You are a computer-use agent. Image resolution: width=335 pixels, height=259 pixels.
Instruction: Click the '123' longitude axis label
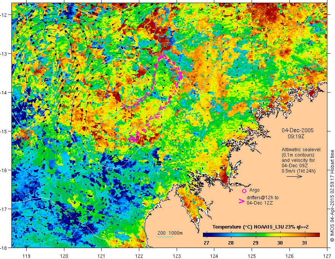click(x=177, y=256)
